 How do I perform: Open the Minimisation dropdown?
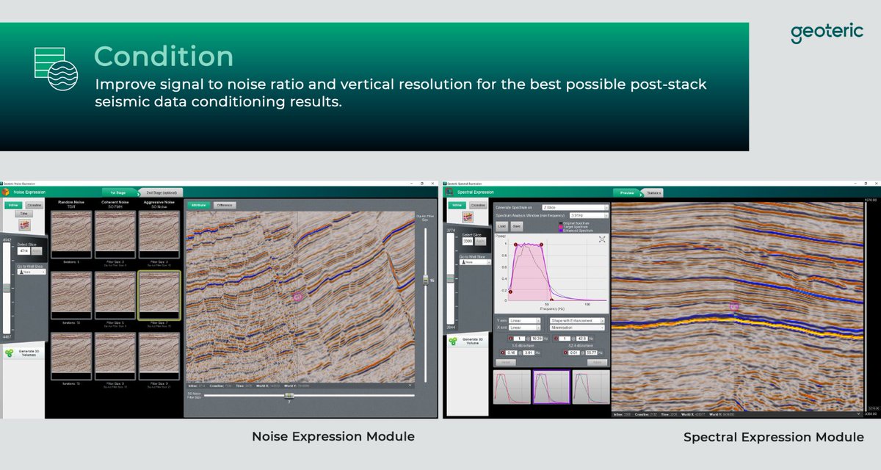pos(577,328)
